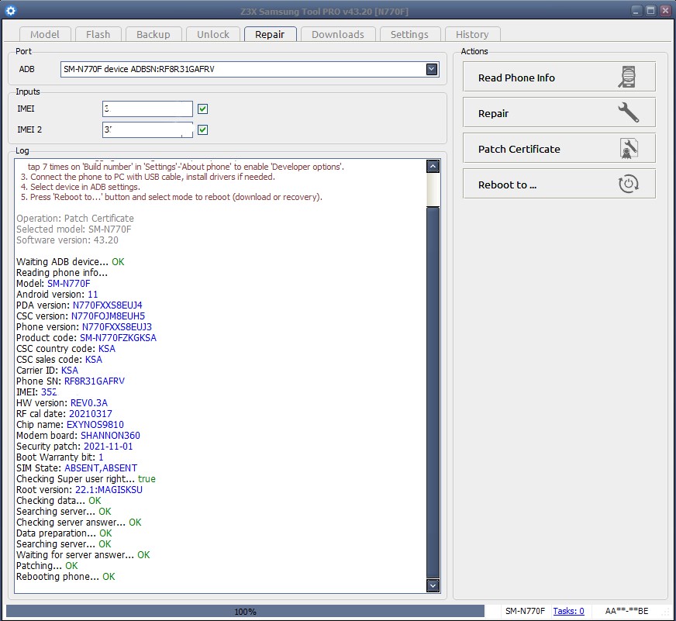Click the SM-N770F status bar entry

tap(525, 611)
